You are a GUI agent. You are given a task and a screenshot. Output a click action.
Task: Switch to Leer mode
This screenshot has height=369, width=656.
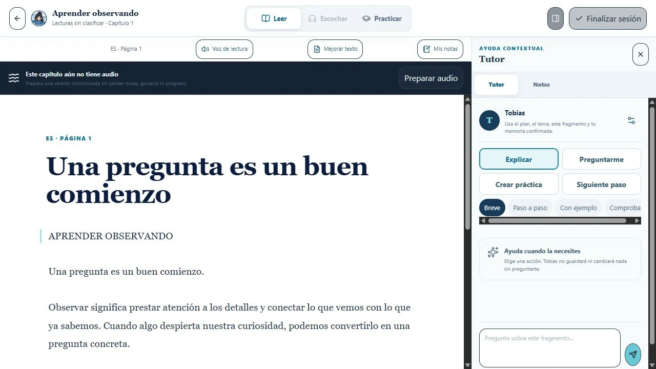click(x=274, y=18)
